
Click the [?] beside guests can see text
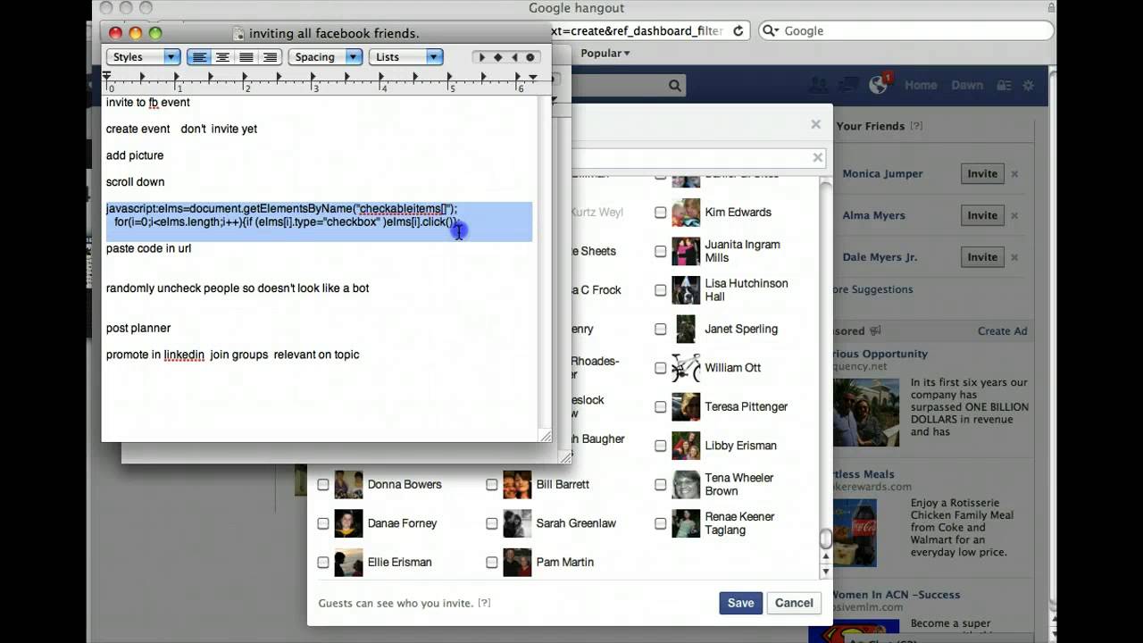(x=484, y=604)
